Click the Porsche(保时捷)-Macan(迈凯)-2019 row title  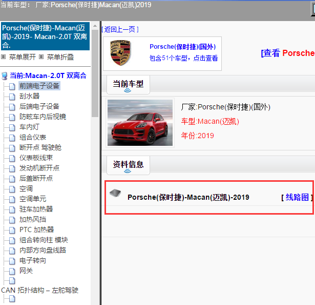point(188,197)
